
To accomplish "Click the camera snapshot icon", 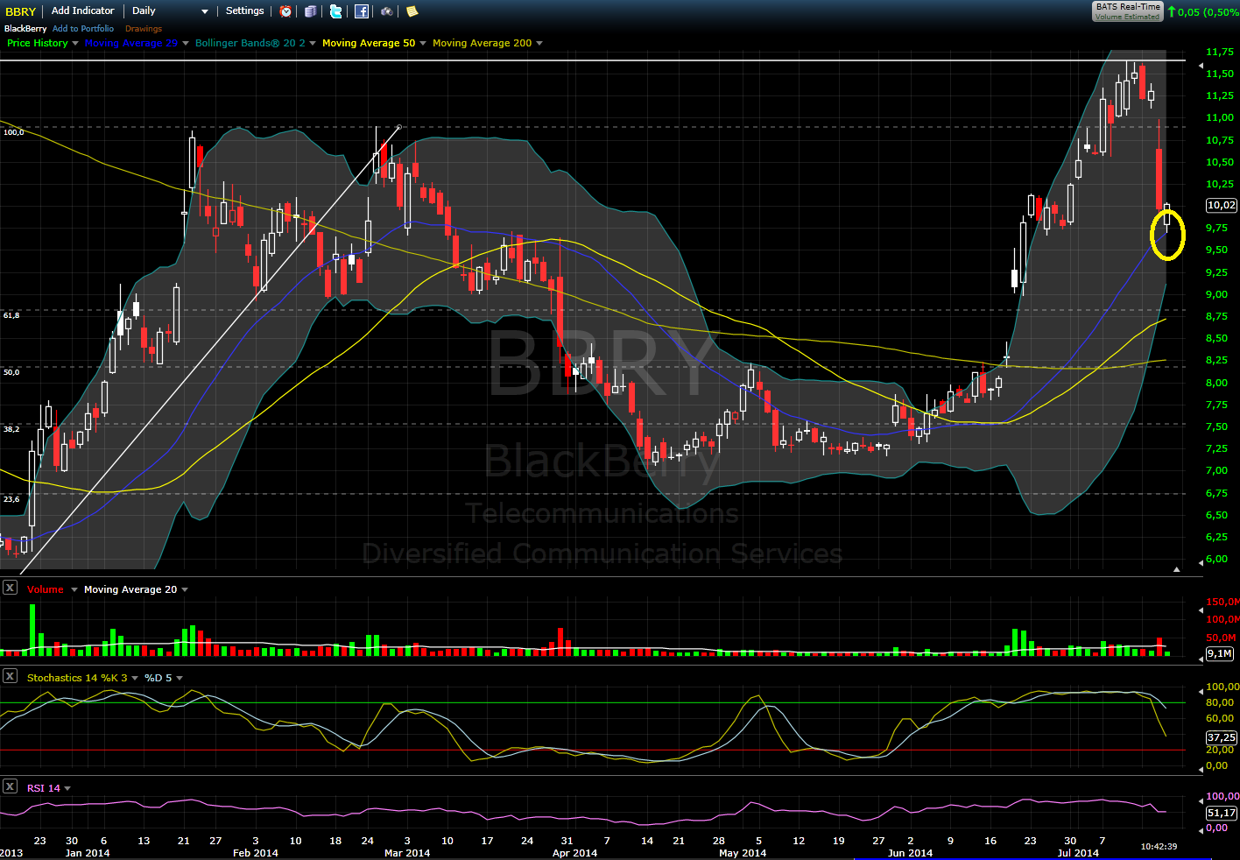I will point(386,11).
